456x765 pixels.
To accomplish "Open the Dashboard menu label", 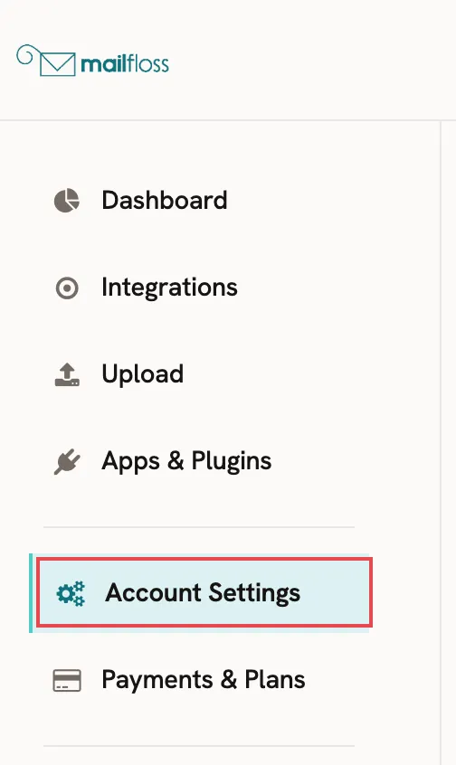I will (165, 200).
